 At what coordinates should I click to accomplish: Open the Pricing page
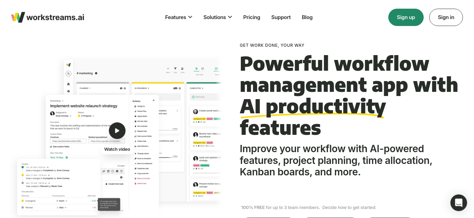[x=252, y=17]
